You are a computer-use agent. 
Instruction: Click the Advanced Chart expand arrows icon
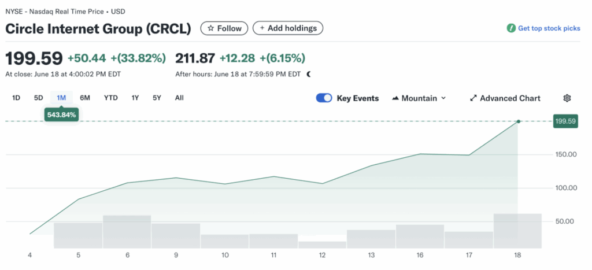[x=473, y=98]
